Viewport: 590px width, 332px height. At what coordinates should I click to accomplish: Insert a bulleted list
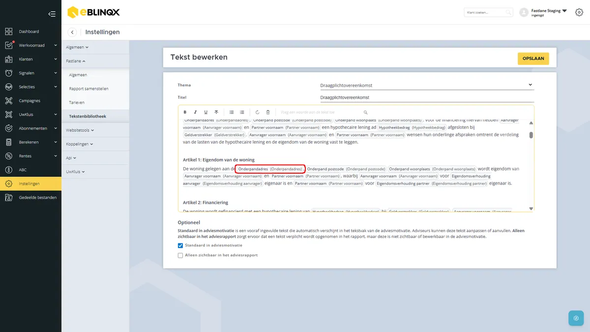(x=232, y=112)
